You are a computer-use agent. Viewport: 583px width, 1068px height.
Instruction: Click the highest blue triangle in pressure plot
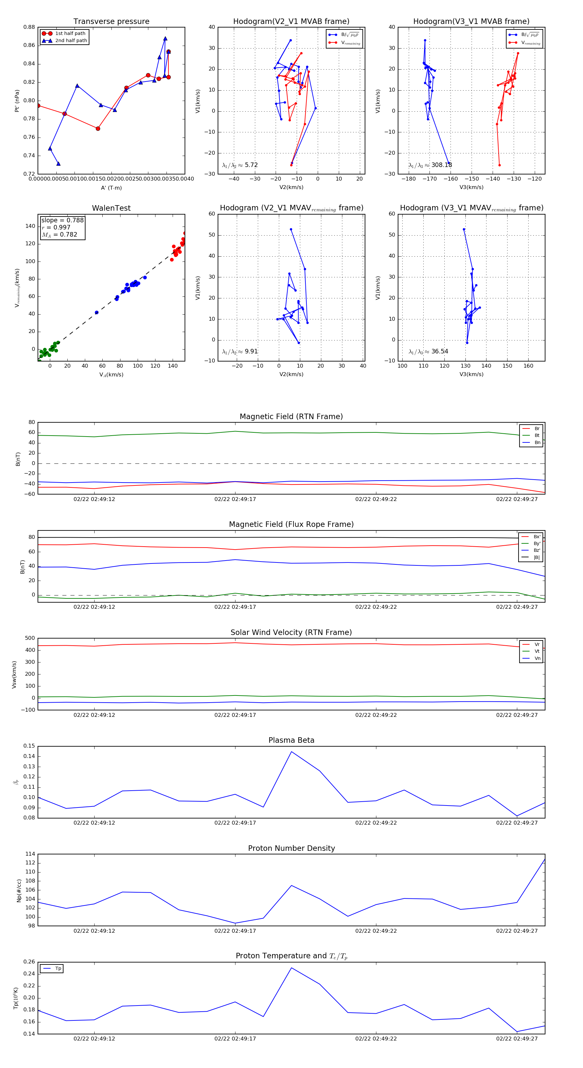coord(165,39)
